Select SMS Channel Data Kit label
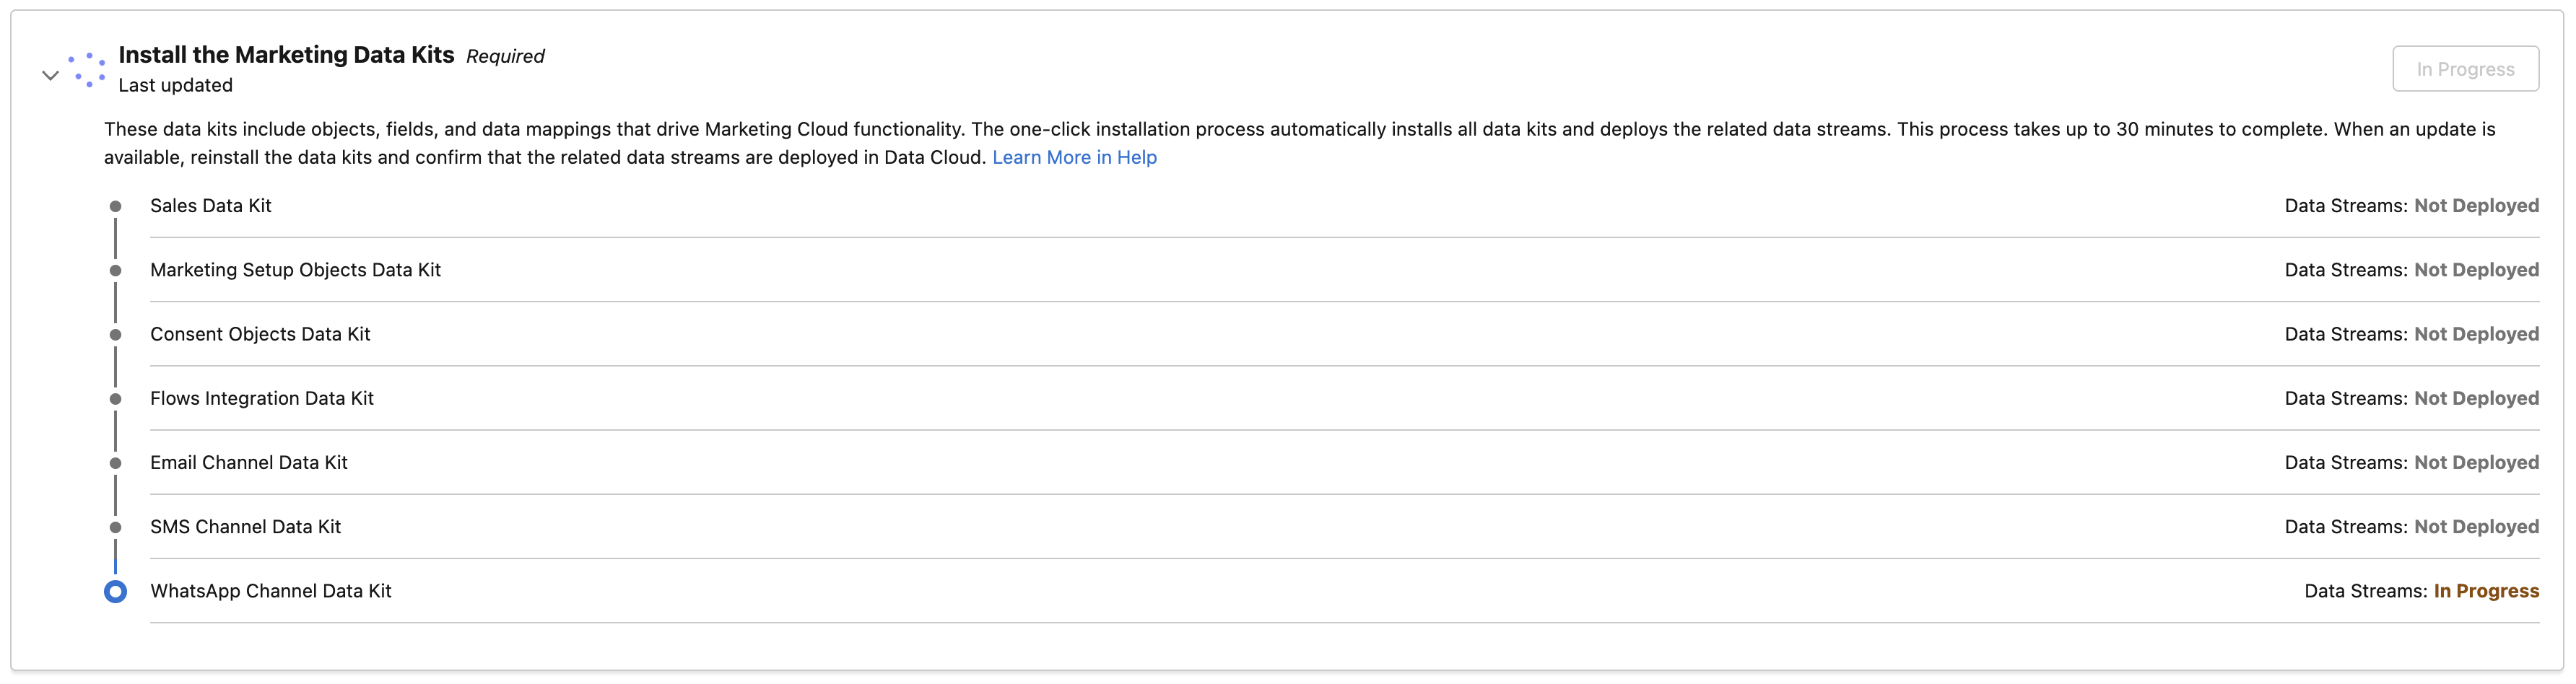The width and height of the screenshot is (2576, 684). tap(245, 527)
